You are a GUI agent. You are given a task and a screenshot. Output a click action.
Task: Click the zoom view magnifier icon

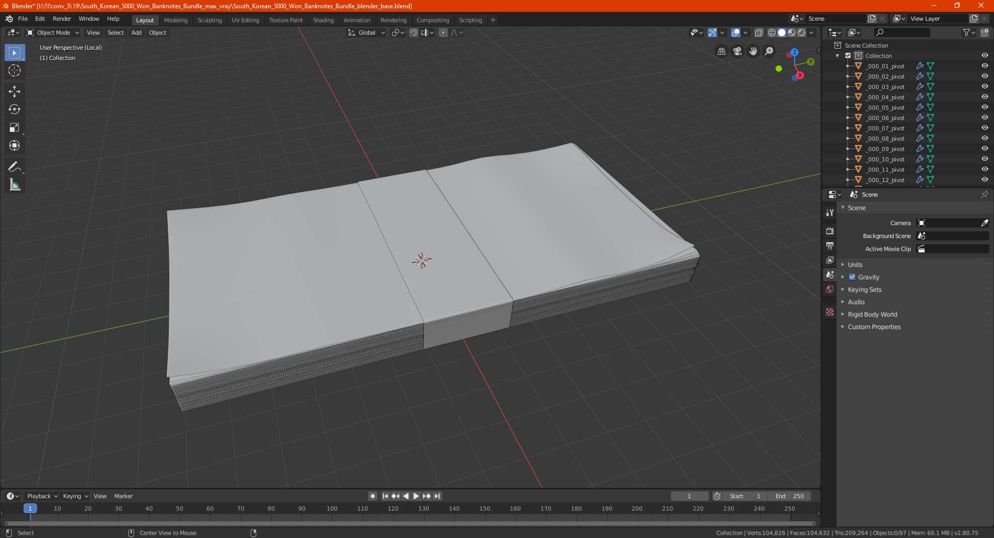pyautogui.click(x=769, y=51)
